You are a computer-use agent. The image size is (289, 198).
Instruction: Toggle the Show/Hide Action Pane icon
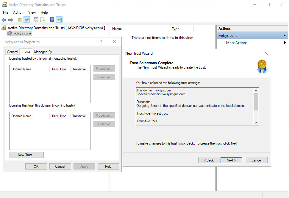(x=59, y=20)
